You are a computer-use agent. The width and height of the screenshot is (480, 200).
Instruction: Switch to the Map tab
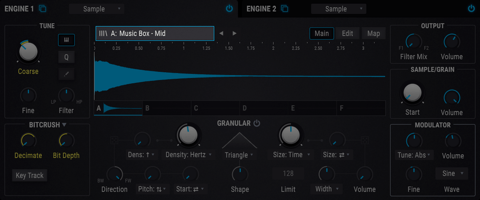coord(373,33)
